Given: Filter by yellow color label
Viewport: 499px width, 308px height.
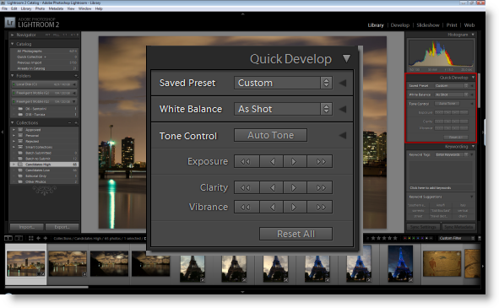Looking at the screenshot, I should (410, 238).
